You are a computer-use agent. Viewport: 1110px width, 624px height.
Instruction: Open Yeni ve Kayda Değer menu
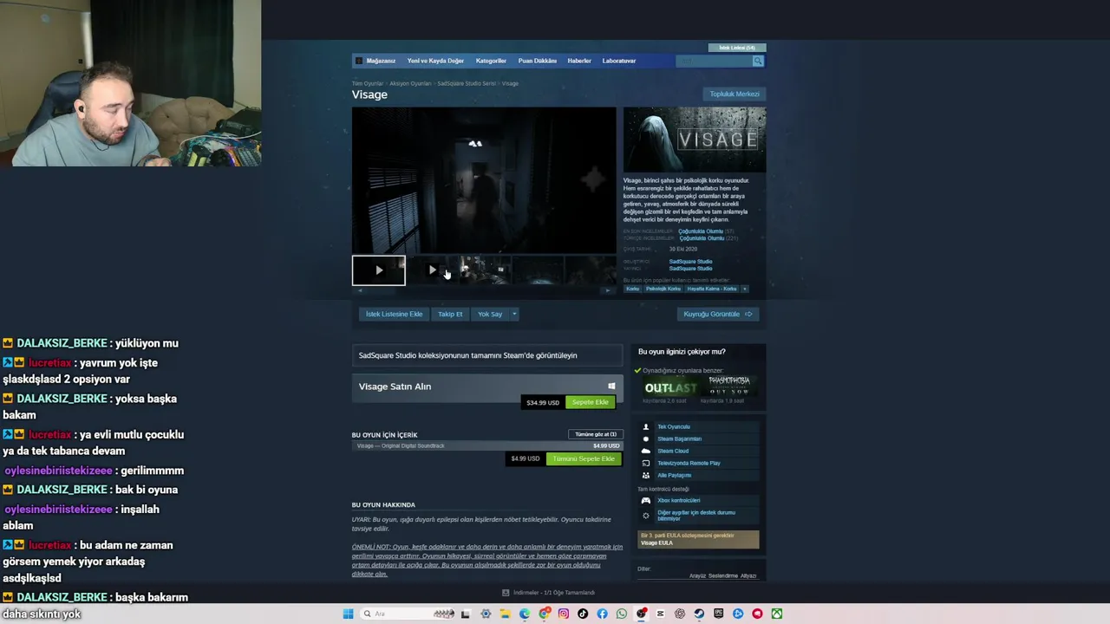point(435,61)
